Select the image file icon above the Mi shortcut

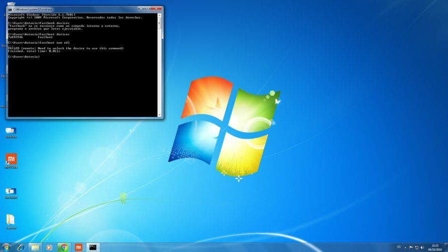tap(11, 132)
